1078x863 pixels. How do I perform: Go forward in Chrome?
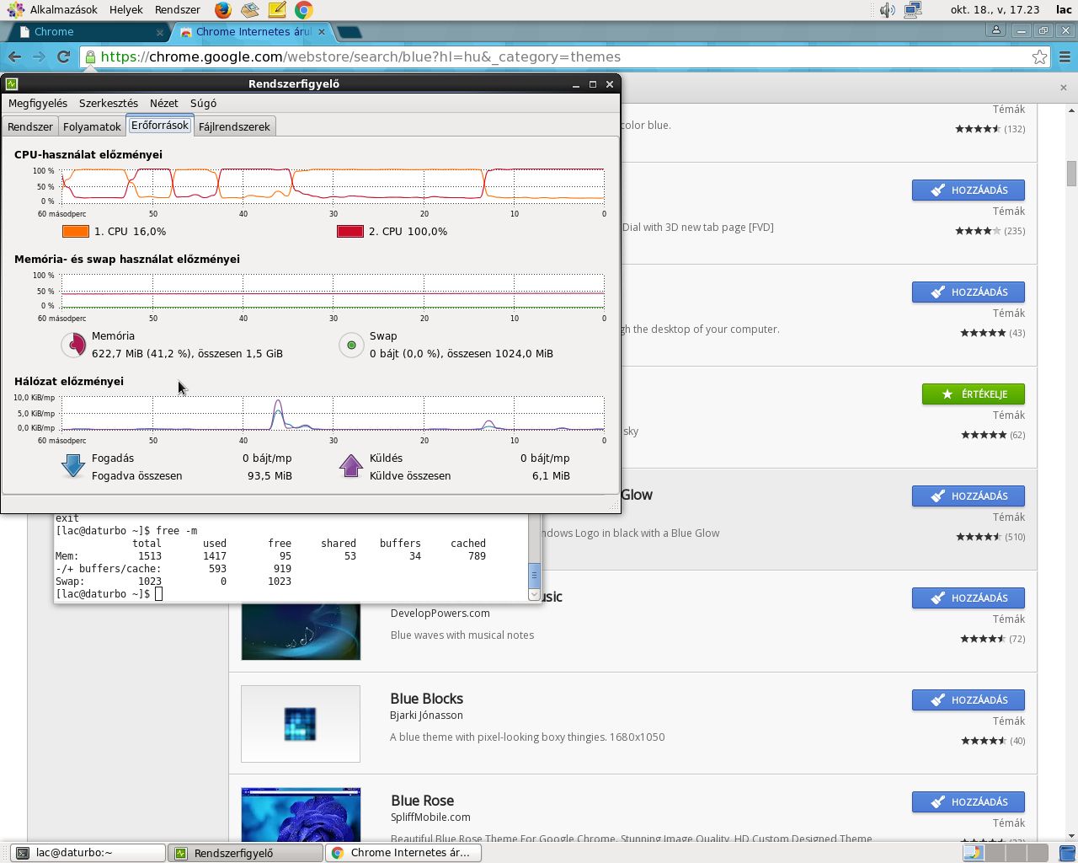point(39,56)
